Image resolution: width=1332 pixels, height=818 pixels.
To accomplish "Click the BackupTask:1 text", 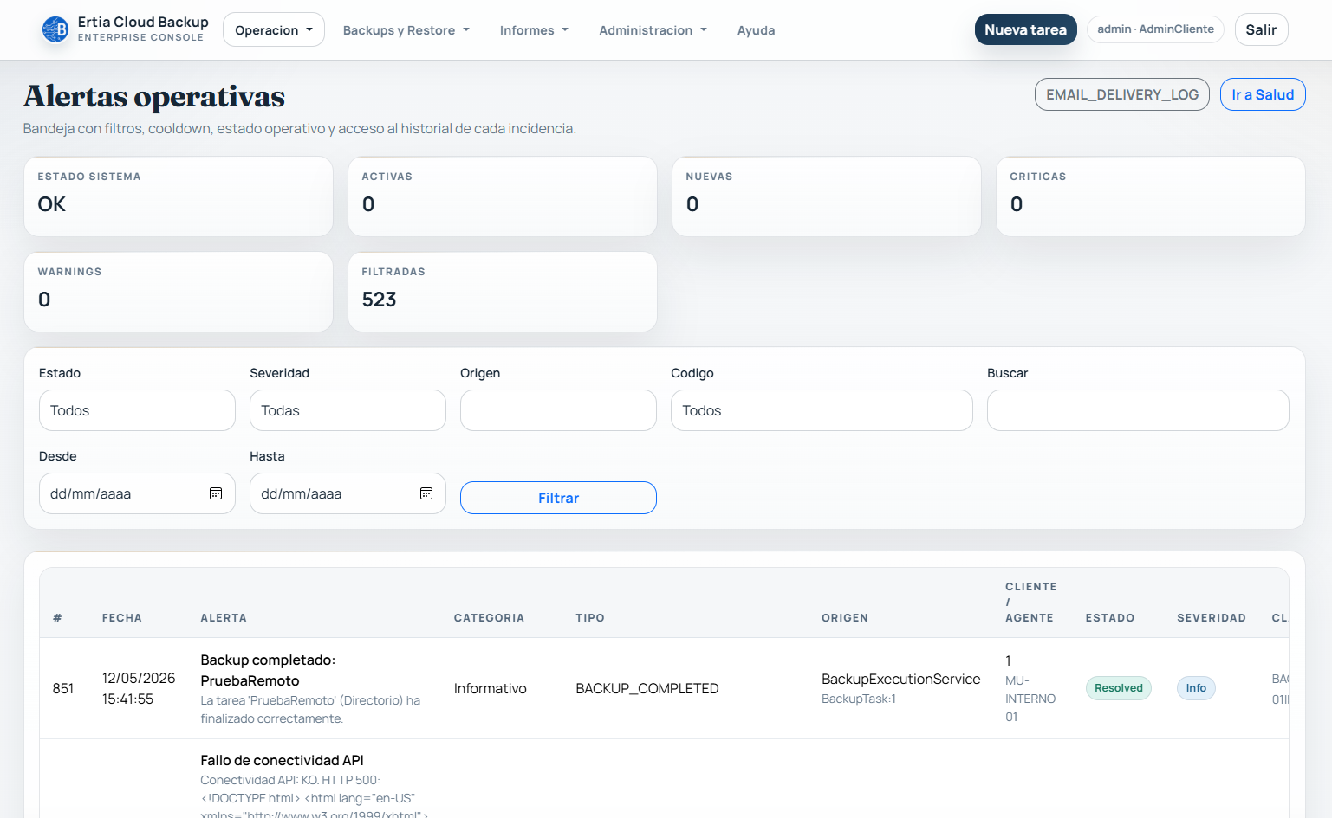I will [x=859, y=699].
